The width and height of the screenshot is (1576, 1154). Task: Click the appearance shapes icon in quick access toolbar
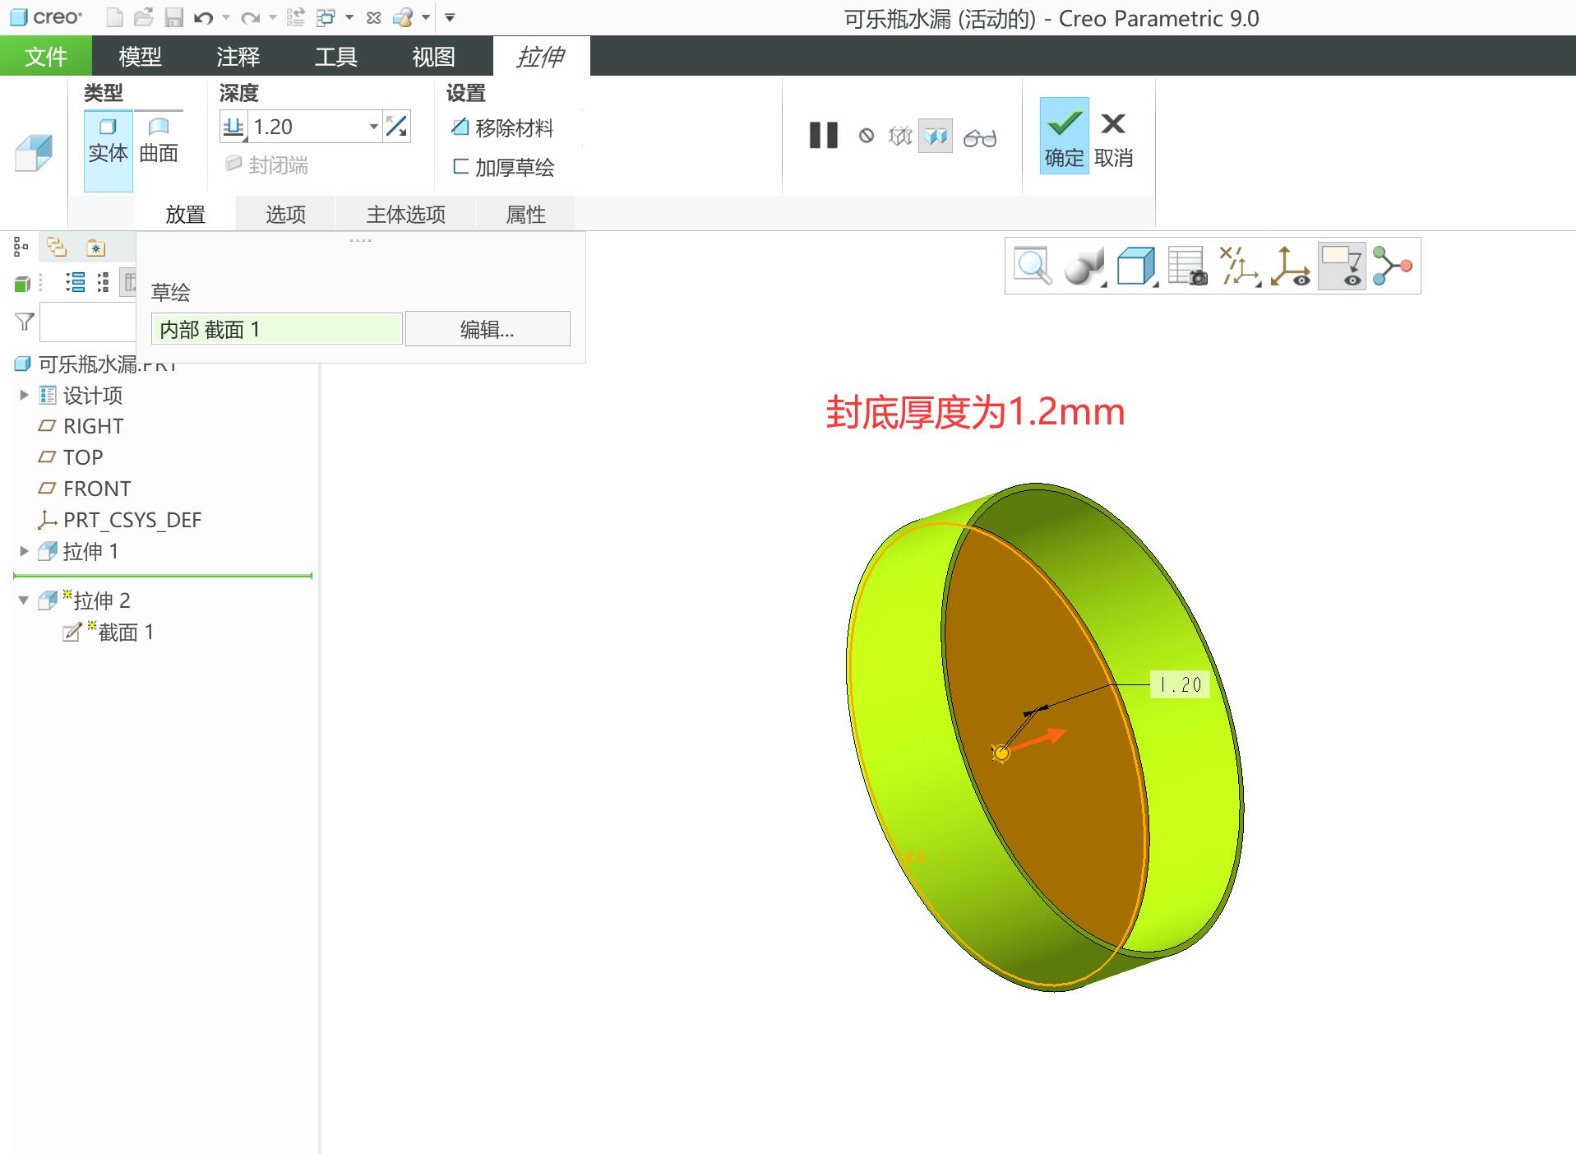pos(403,17)
